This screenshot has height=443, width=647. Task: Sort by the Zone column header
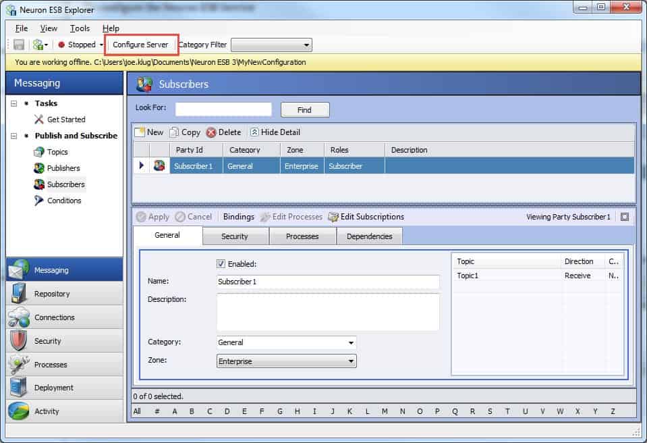(302, 150)
